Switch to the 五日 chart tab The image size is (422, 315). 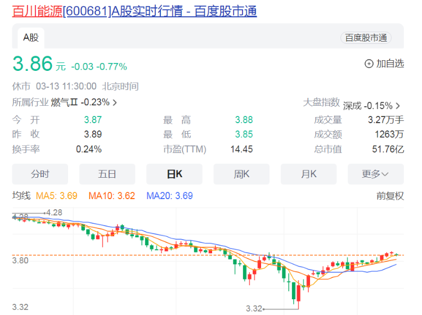coord(107,174)
